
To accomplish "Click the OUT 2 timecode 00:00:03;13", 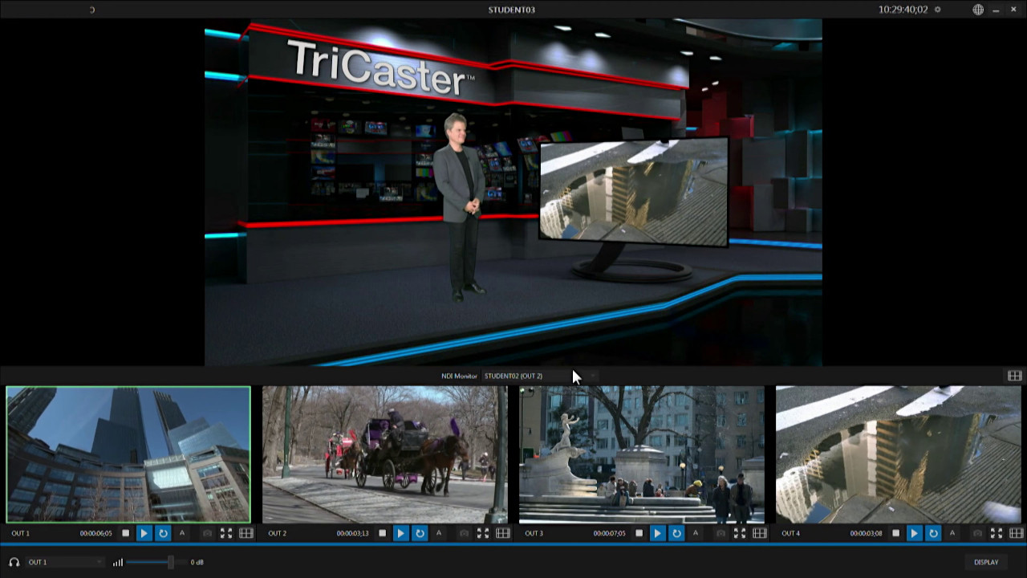I will pyautogui.click(x=353, y=533).
